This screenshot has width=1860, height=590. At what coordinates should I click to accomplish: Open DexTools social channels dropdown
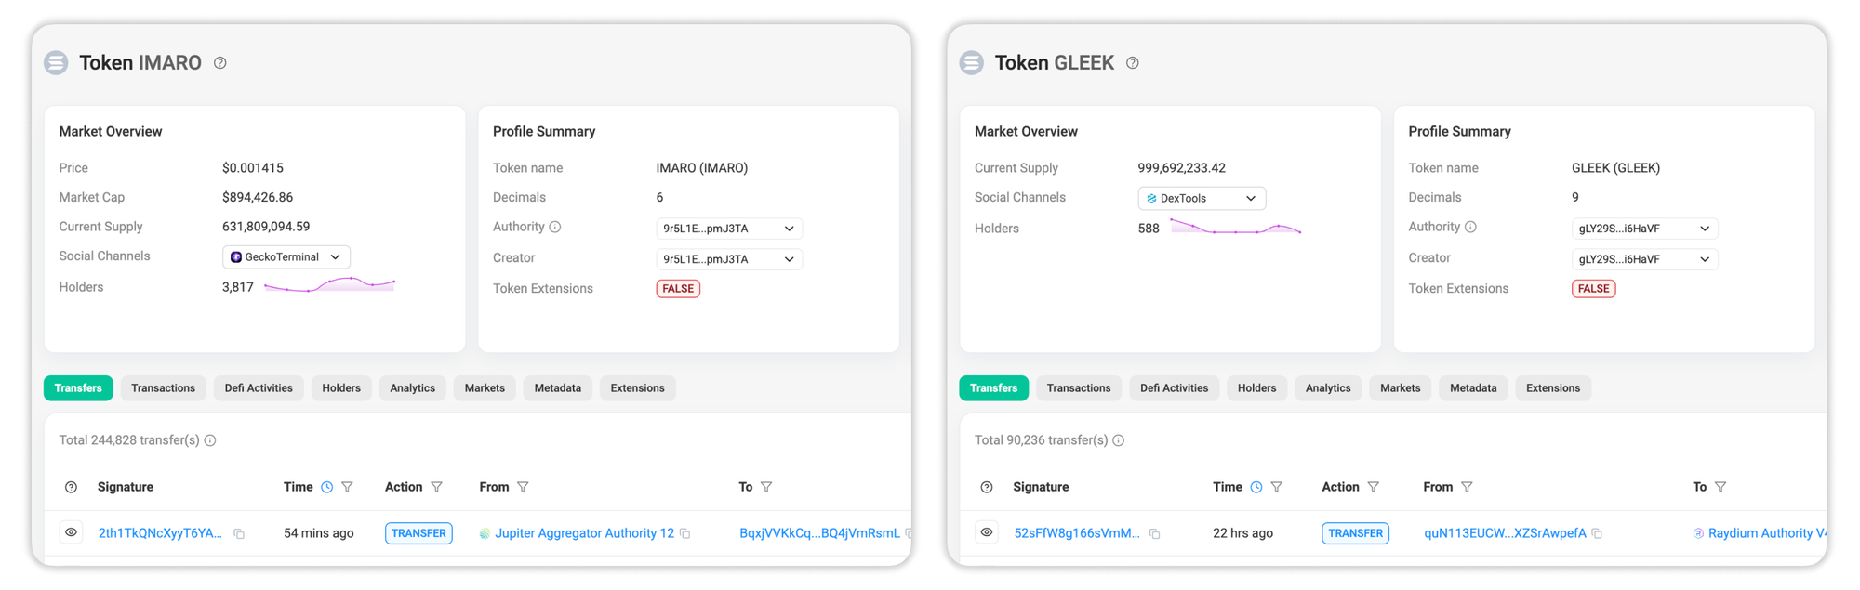click(1202, 199)
